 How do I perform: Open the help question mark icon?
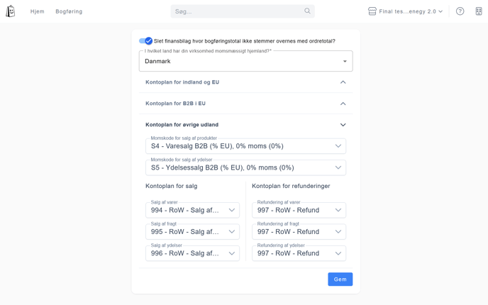460,11
